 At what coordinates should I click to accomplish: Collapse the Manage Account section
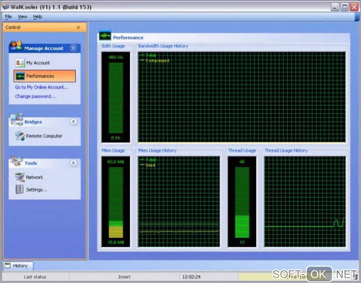[x=74, y=48]
